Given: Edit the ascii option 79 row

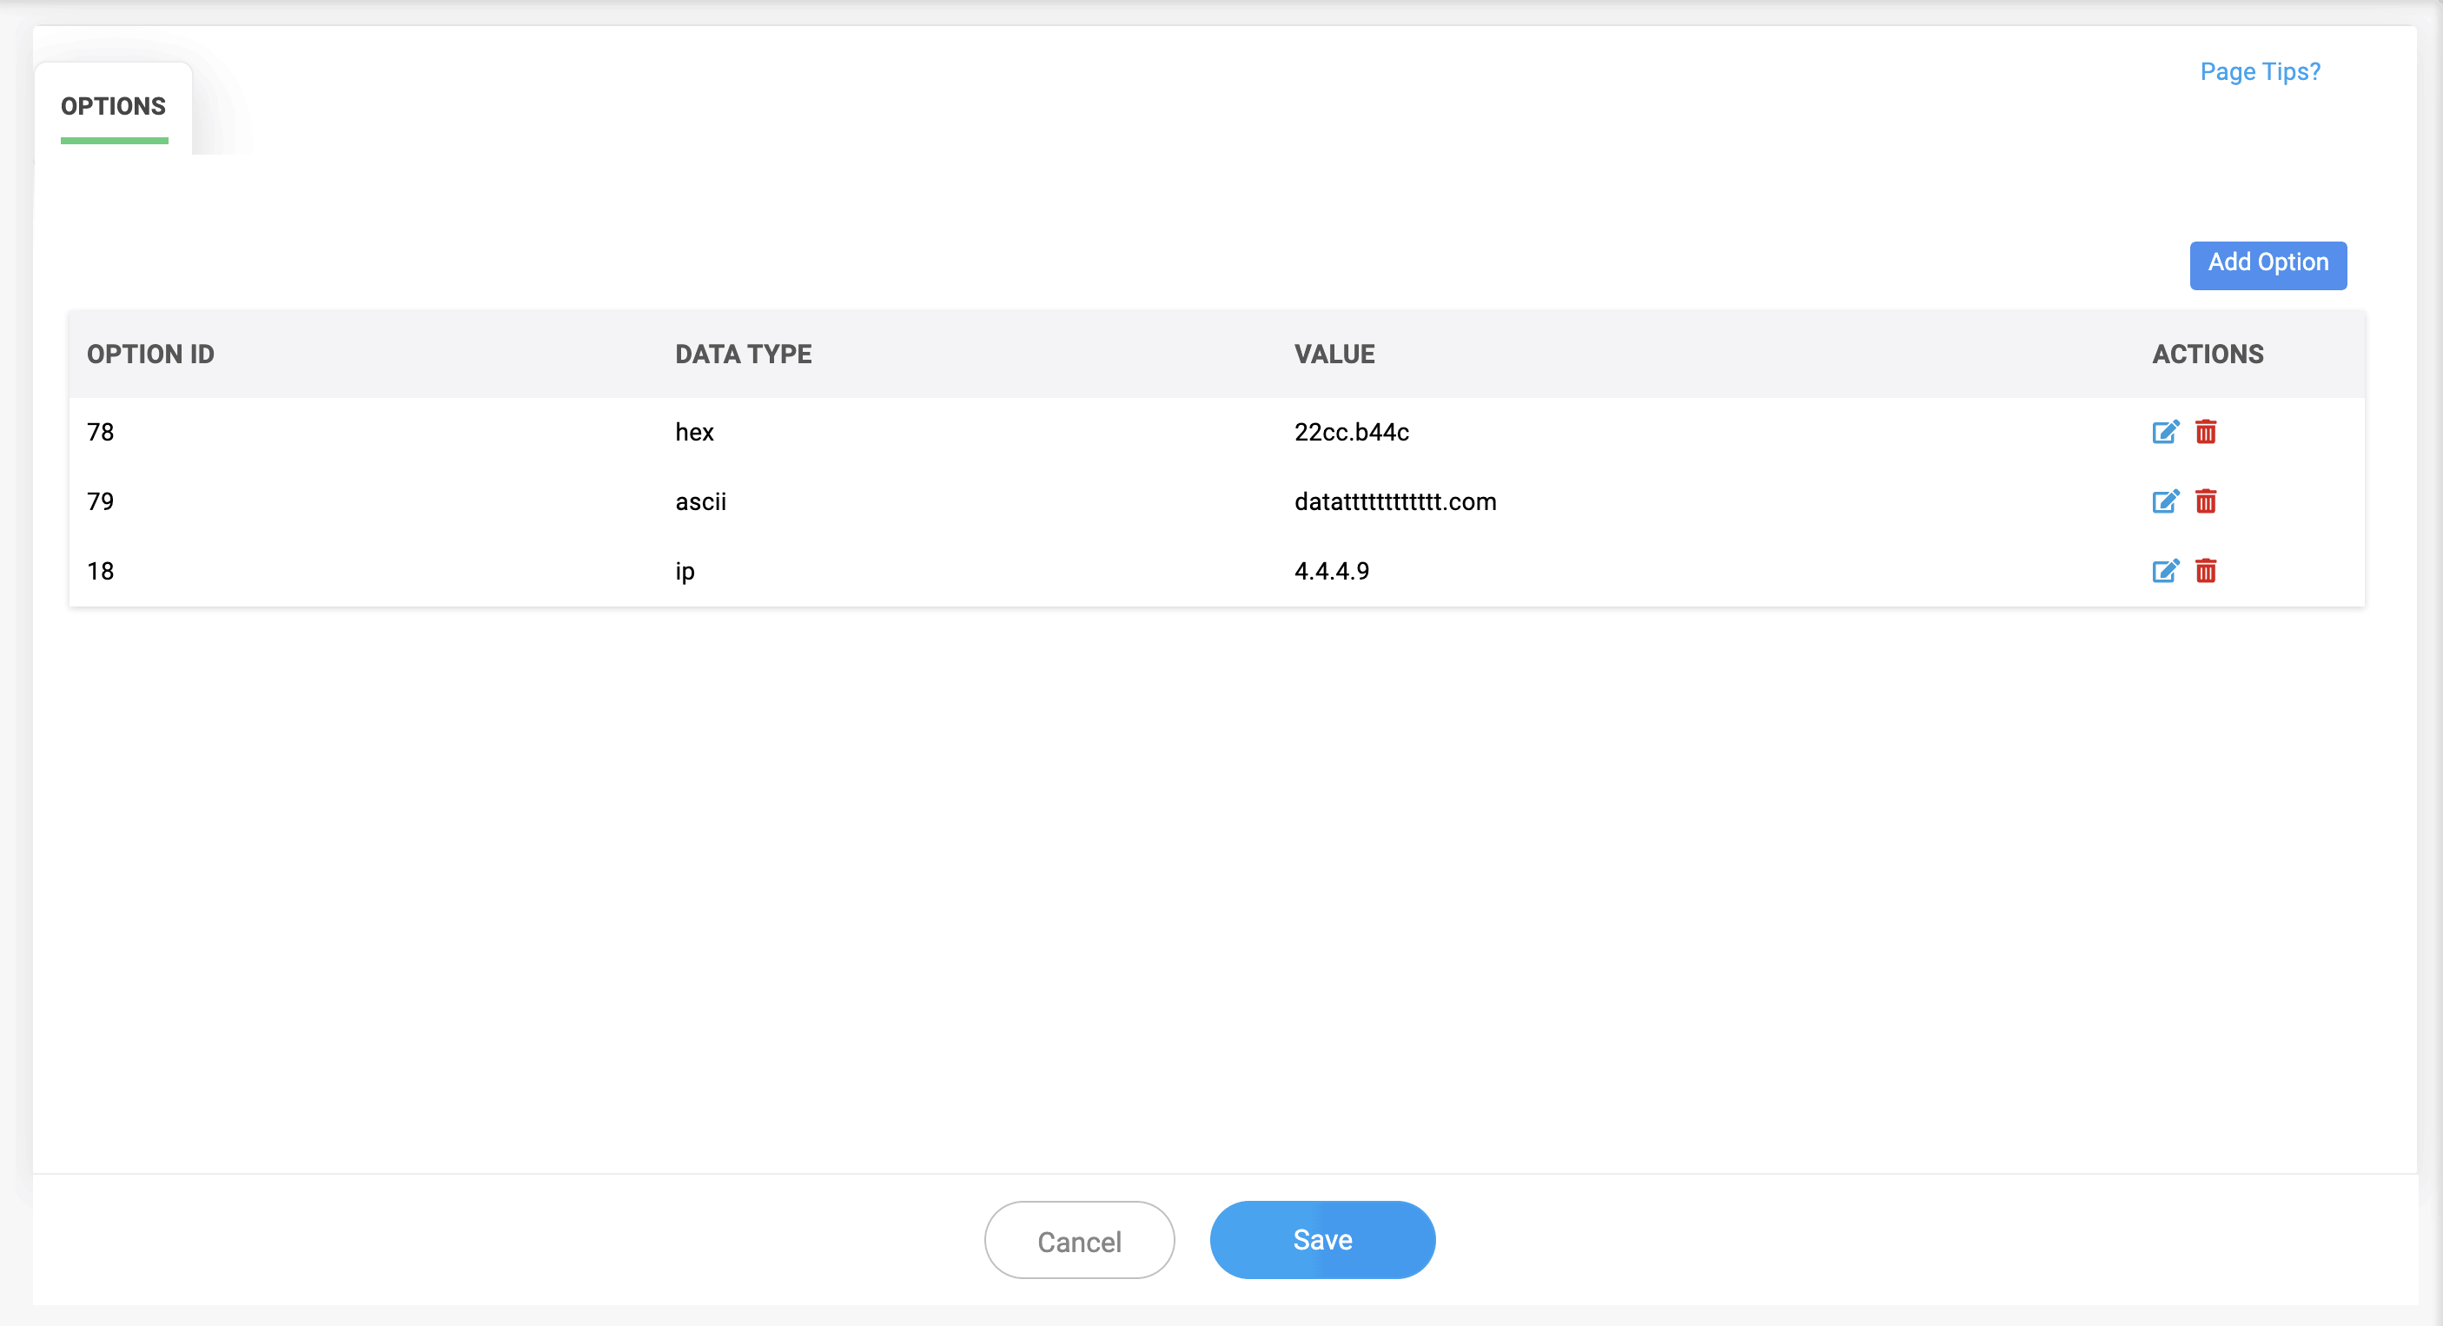Looking at the screenshot, I should (2164, 501).
